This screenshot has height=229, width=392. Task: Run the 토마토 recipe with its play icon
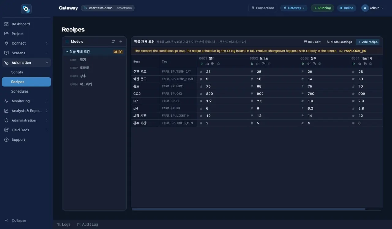point(252,64)
